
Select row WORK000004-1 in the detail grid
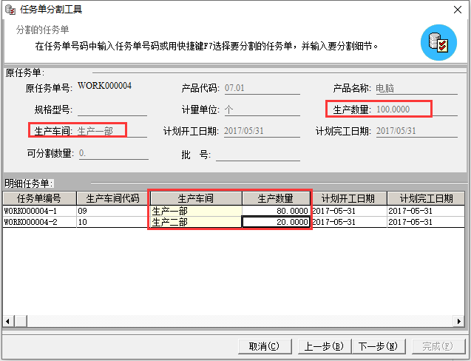tap(38, 210)
